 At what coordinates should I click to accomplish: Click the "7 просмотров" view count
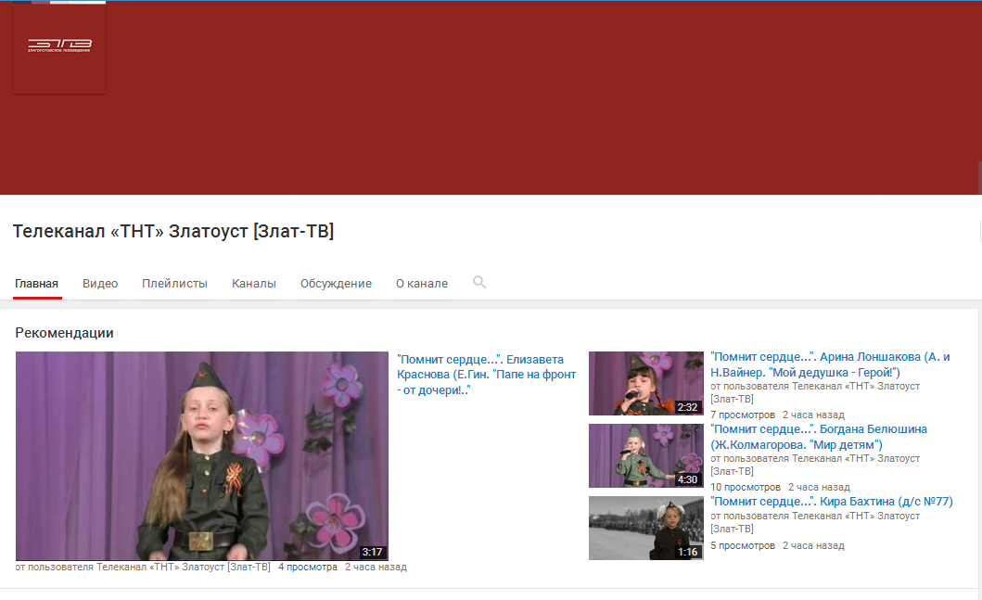click(743, 415)
